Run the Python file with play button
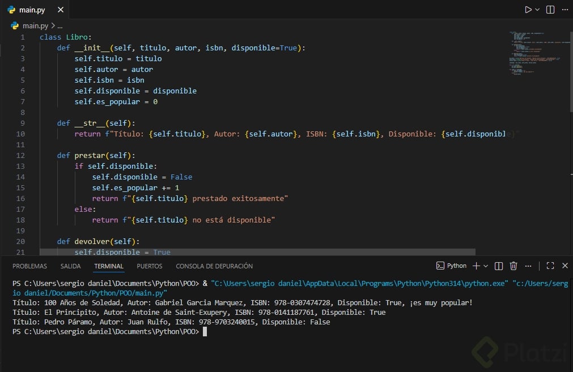573x372 pixels. coord(528,10)
